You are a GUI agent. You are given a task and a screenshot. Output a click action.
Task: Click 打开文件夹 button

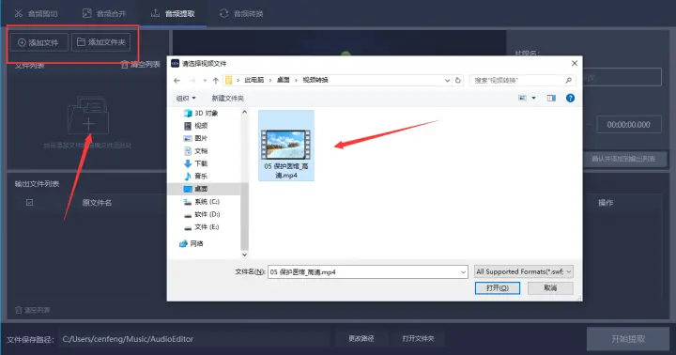coord(418,339)
